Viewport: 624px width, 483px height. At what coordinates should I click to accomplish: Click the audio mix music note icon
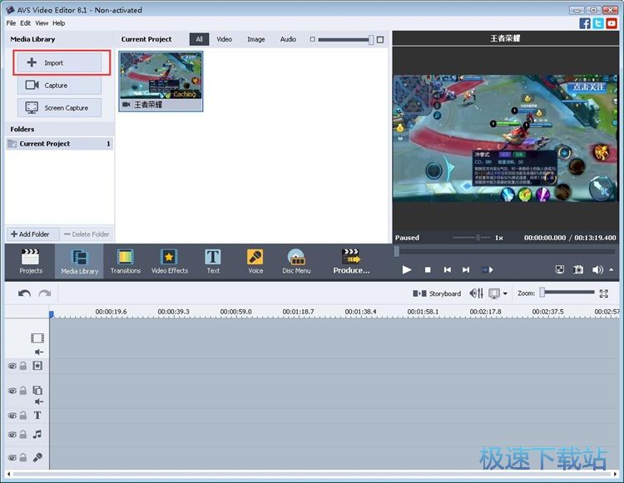click(x=37, y=434)
